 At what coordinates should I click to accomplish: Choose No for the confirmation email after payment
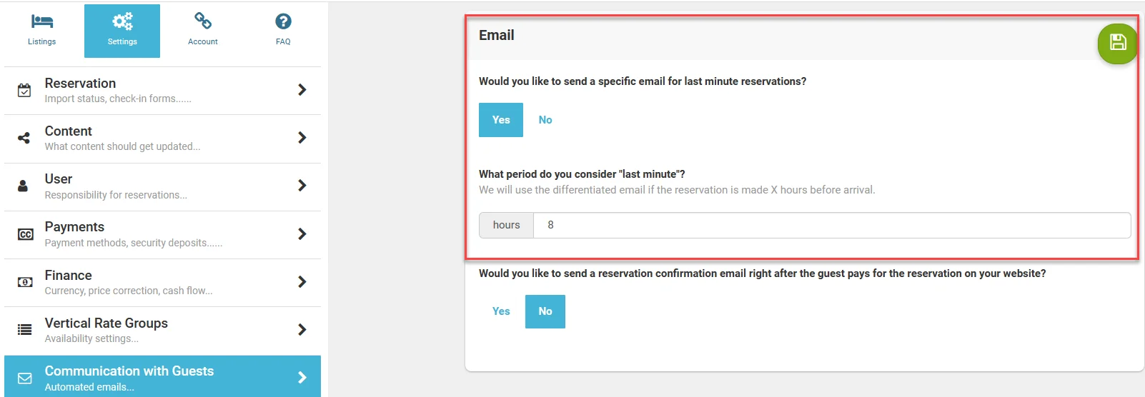(545, 311)
